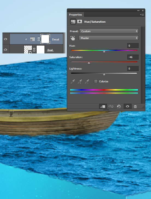Viewport: 151px width, 199px height.
Task: Click the Properties panel resize grip
Action: pos(143,107)
